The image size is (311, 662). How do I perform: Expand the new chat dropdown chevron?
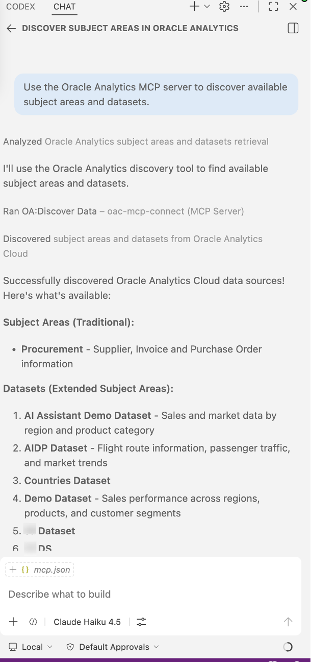click(206, 7)
